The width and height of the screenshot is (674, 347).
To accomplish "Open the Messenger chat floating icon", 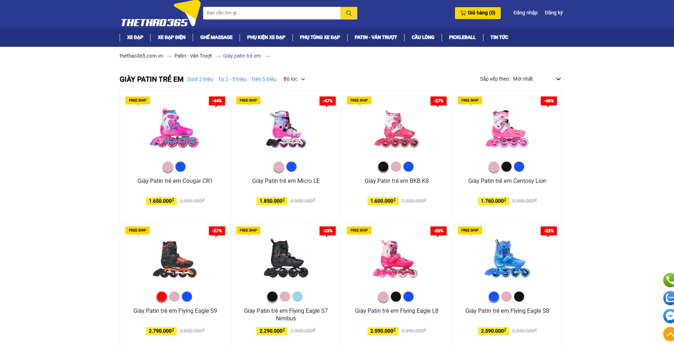I will (669, 316).
